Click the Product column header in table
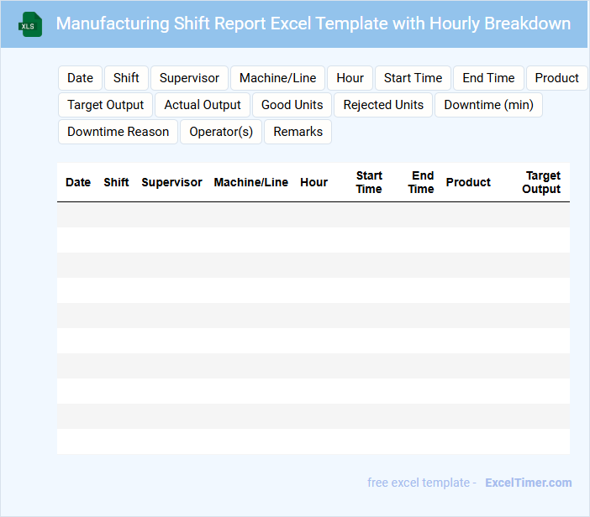The width and height of the screenshot is (590, 517). pyautogui.click(x=468, y=182)
